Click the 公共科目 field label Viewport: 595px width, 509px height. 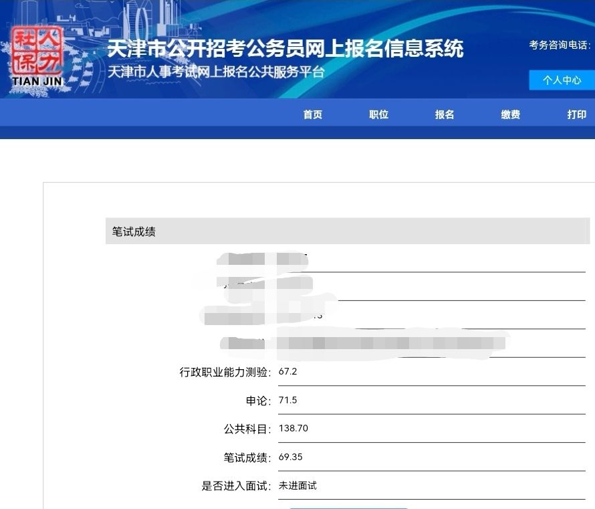[x=247, y=429]
